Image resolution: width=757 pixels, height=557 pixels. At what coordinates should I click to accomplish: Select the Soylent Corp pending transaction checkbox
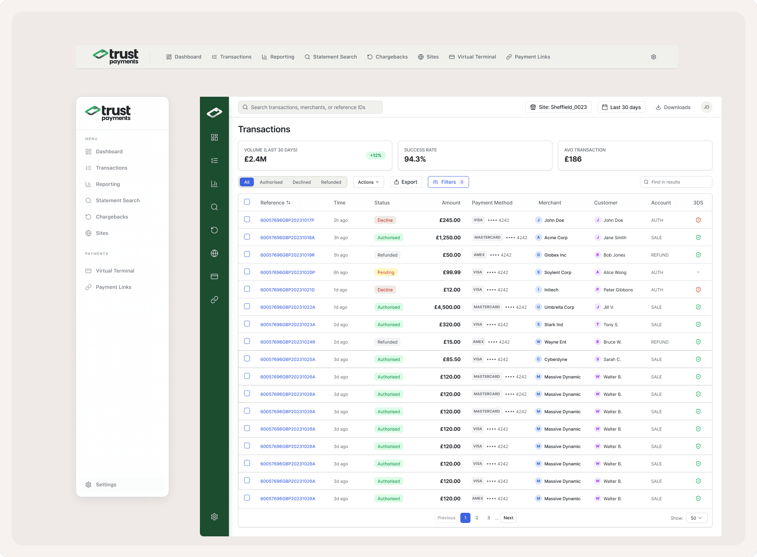pos(247,272)
